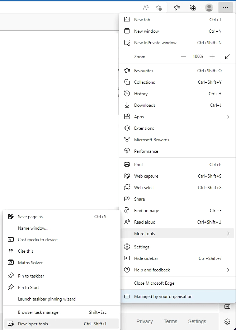Viewport: 236px width, 330px height.
Task: Open Downloads from the menu
Action: pos(177,105)
